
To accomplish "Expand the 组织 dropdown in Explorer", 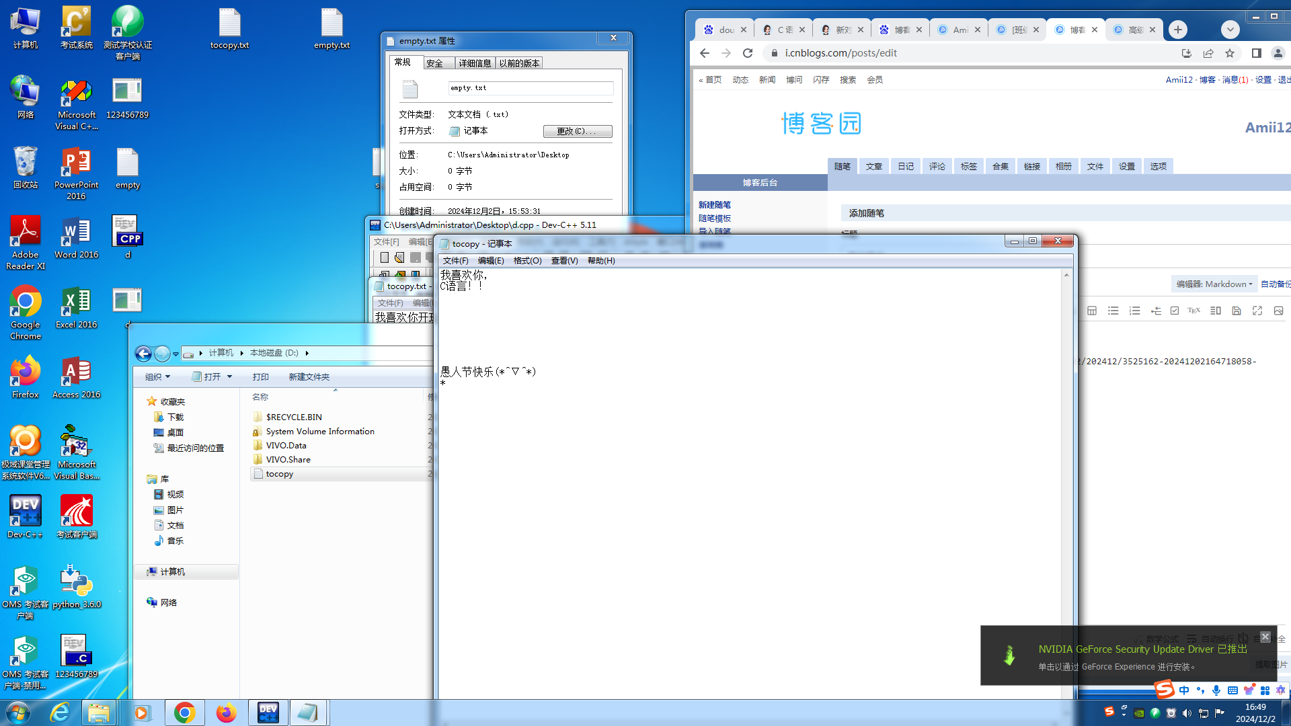I will [x=158, y=377].
